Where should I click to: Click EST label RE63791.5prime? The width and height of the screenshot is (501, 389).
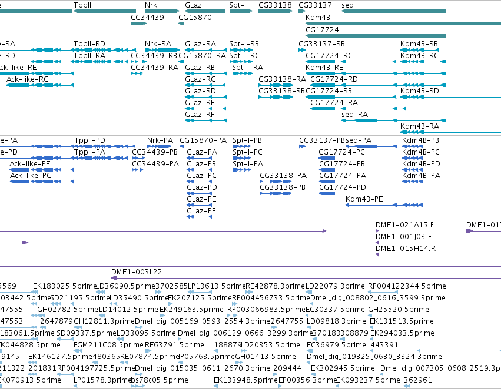click(x=174, y=345)
